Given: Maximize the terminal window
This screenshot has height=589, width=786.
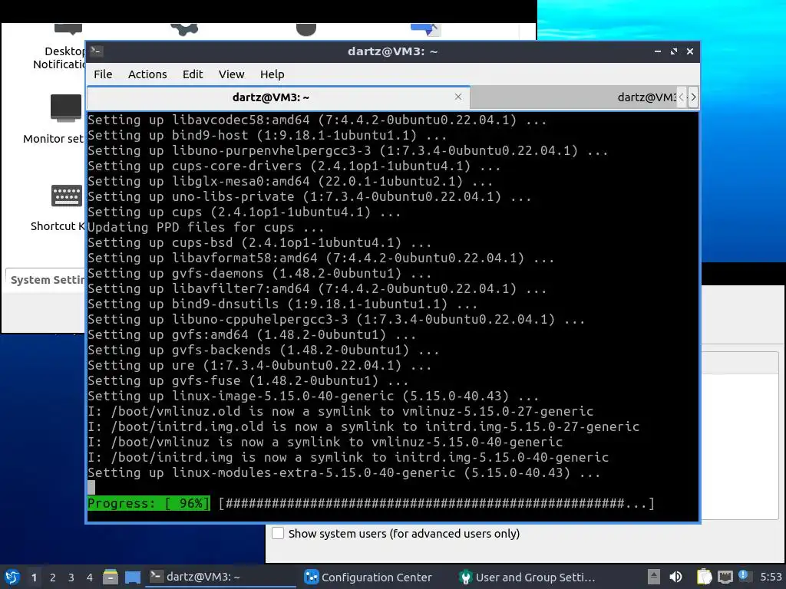Looking at the screenshot, I should click(674, 51).
